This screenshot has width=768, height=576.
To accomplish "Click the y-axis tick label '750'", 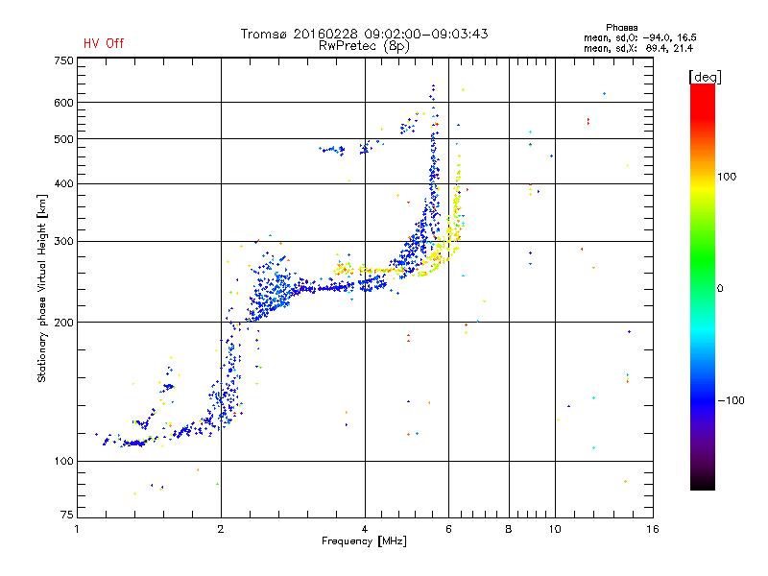I will pos(63,60).
